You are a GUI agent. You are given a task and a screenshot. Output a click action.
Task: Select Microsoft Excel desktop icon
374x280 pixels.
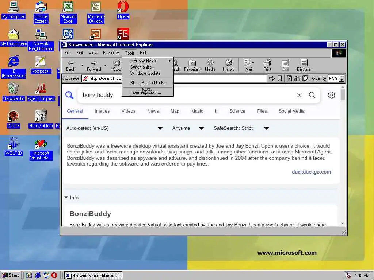pyautogui.click(x=68, y=12)
